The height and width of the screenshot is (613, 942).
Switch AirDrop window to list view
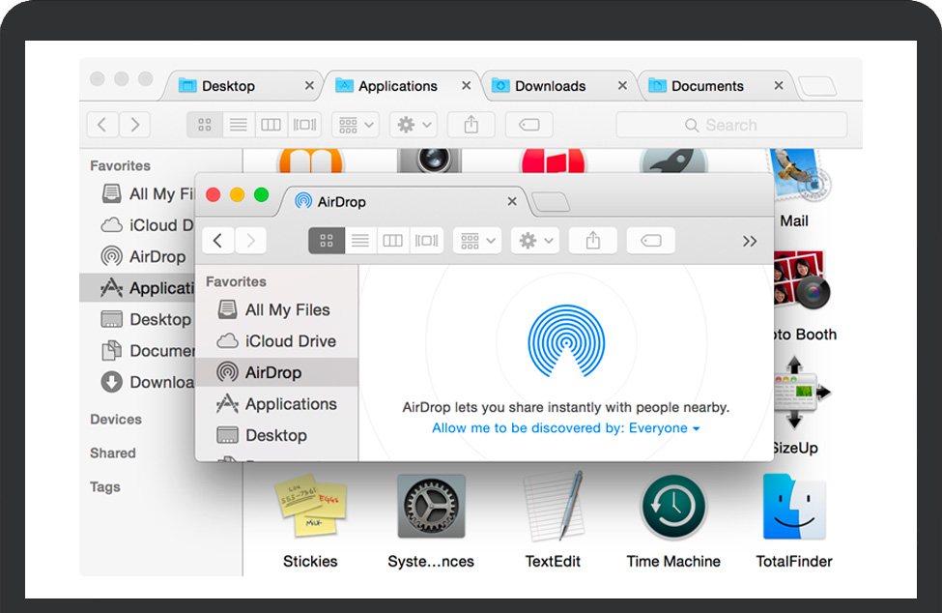tap(360, 241)
